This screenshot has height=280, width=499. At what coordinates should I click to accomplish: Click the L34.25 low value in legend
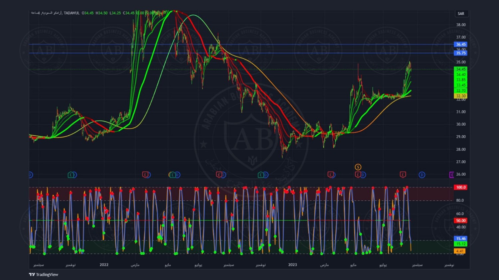pyautogui.click(x=115, y=13)
